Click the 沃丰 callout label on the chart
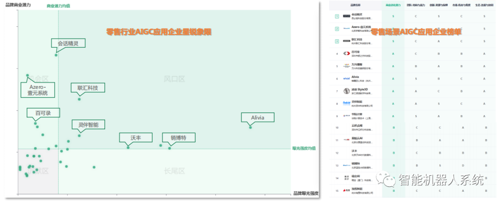Viewport: 500px width, 202px height. coord(136,138)
